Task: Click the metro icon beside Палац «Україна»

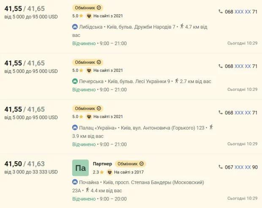Action: click(x=75, y=127)
